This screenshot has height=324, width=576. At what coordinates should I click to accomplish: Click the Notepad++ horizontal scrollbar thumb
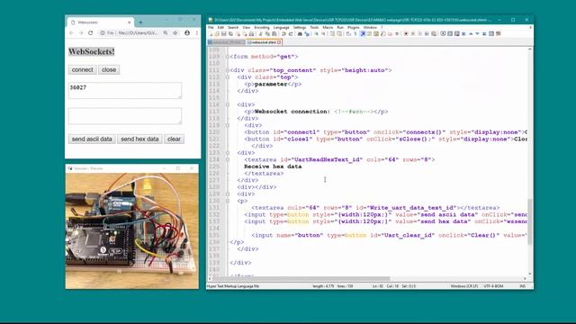(x=301, y=279)
